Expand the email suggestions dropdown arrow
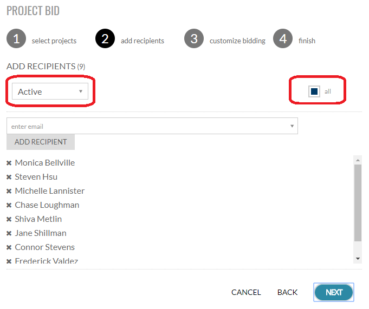Image resolution: width=369 pixels, height=309 pixels. click(x=292, y=126)
